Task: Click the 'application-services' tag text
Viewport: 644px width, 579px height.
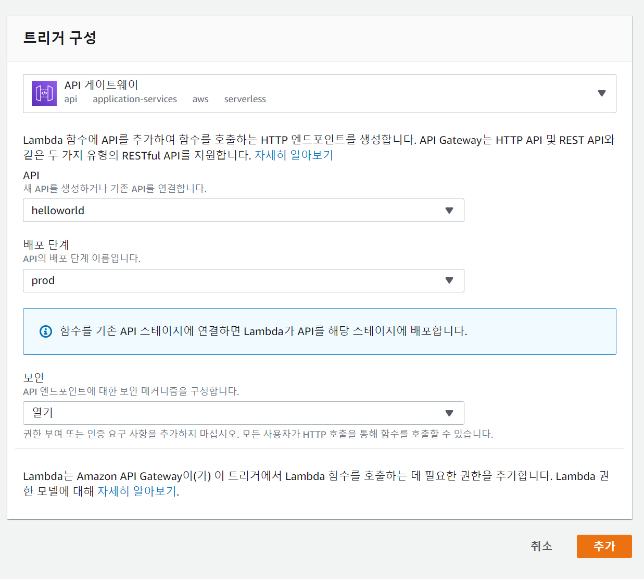Action: coord(135,99)
